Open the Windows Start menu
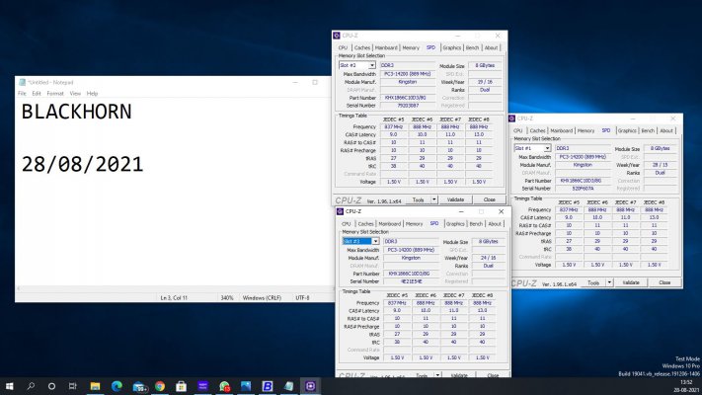The height and width of the screenshot is (395, 702). (x=9, y=386)
